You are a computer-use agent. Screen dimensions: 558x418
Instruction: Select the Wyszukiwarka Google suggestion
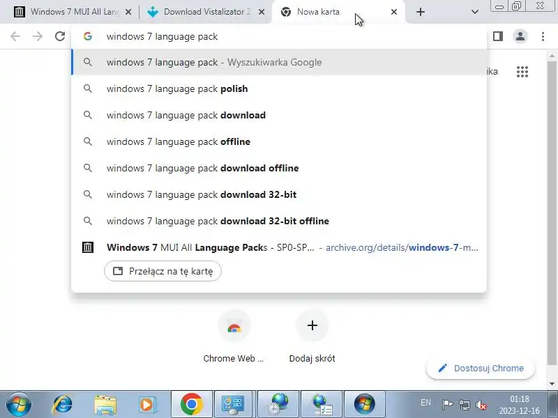279,62
